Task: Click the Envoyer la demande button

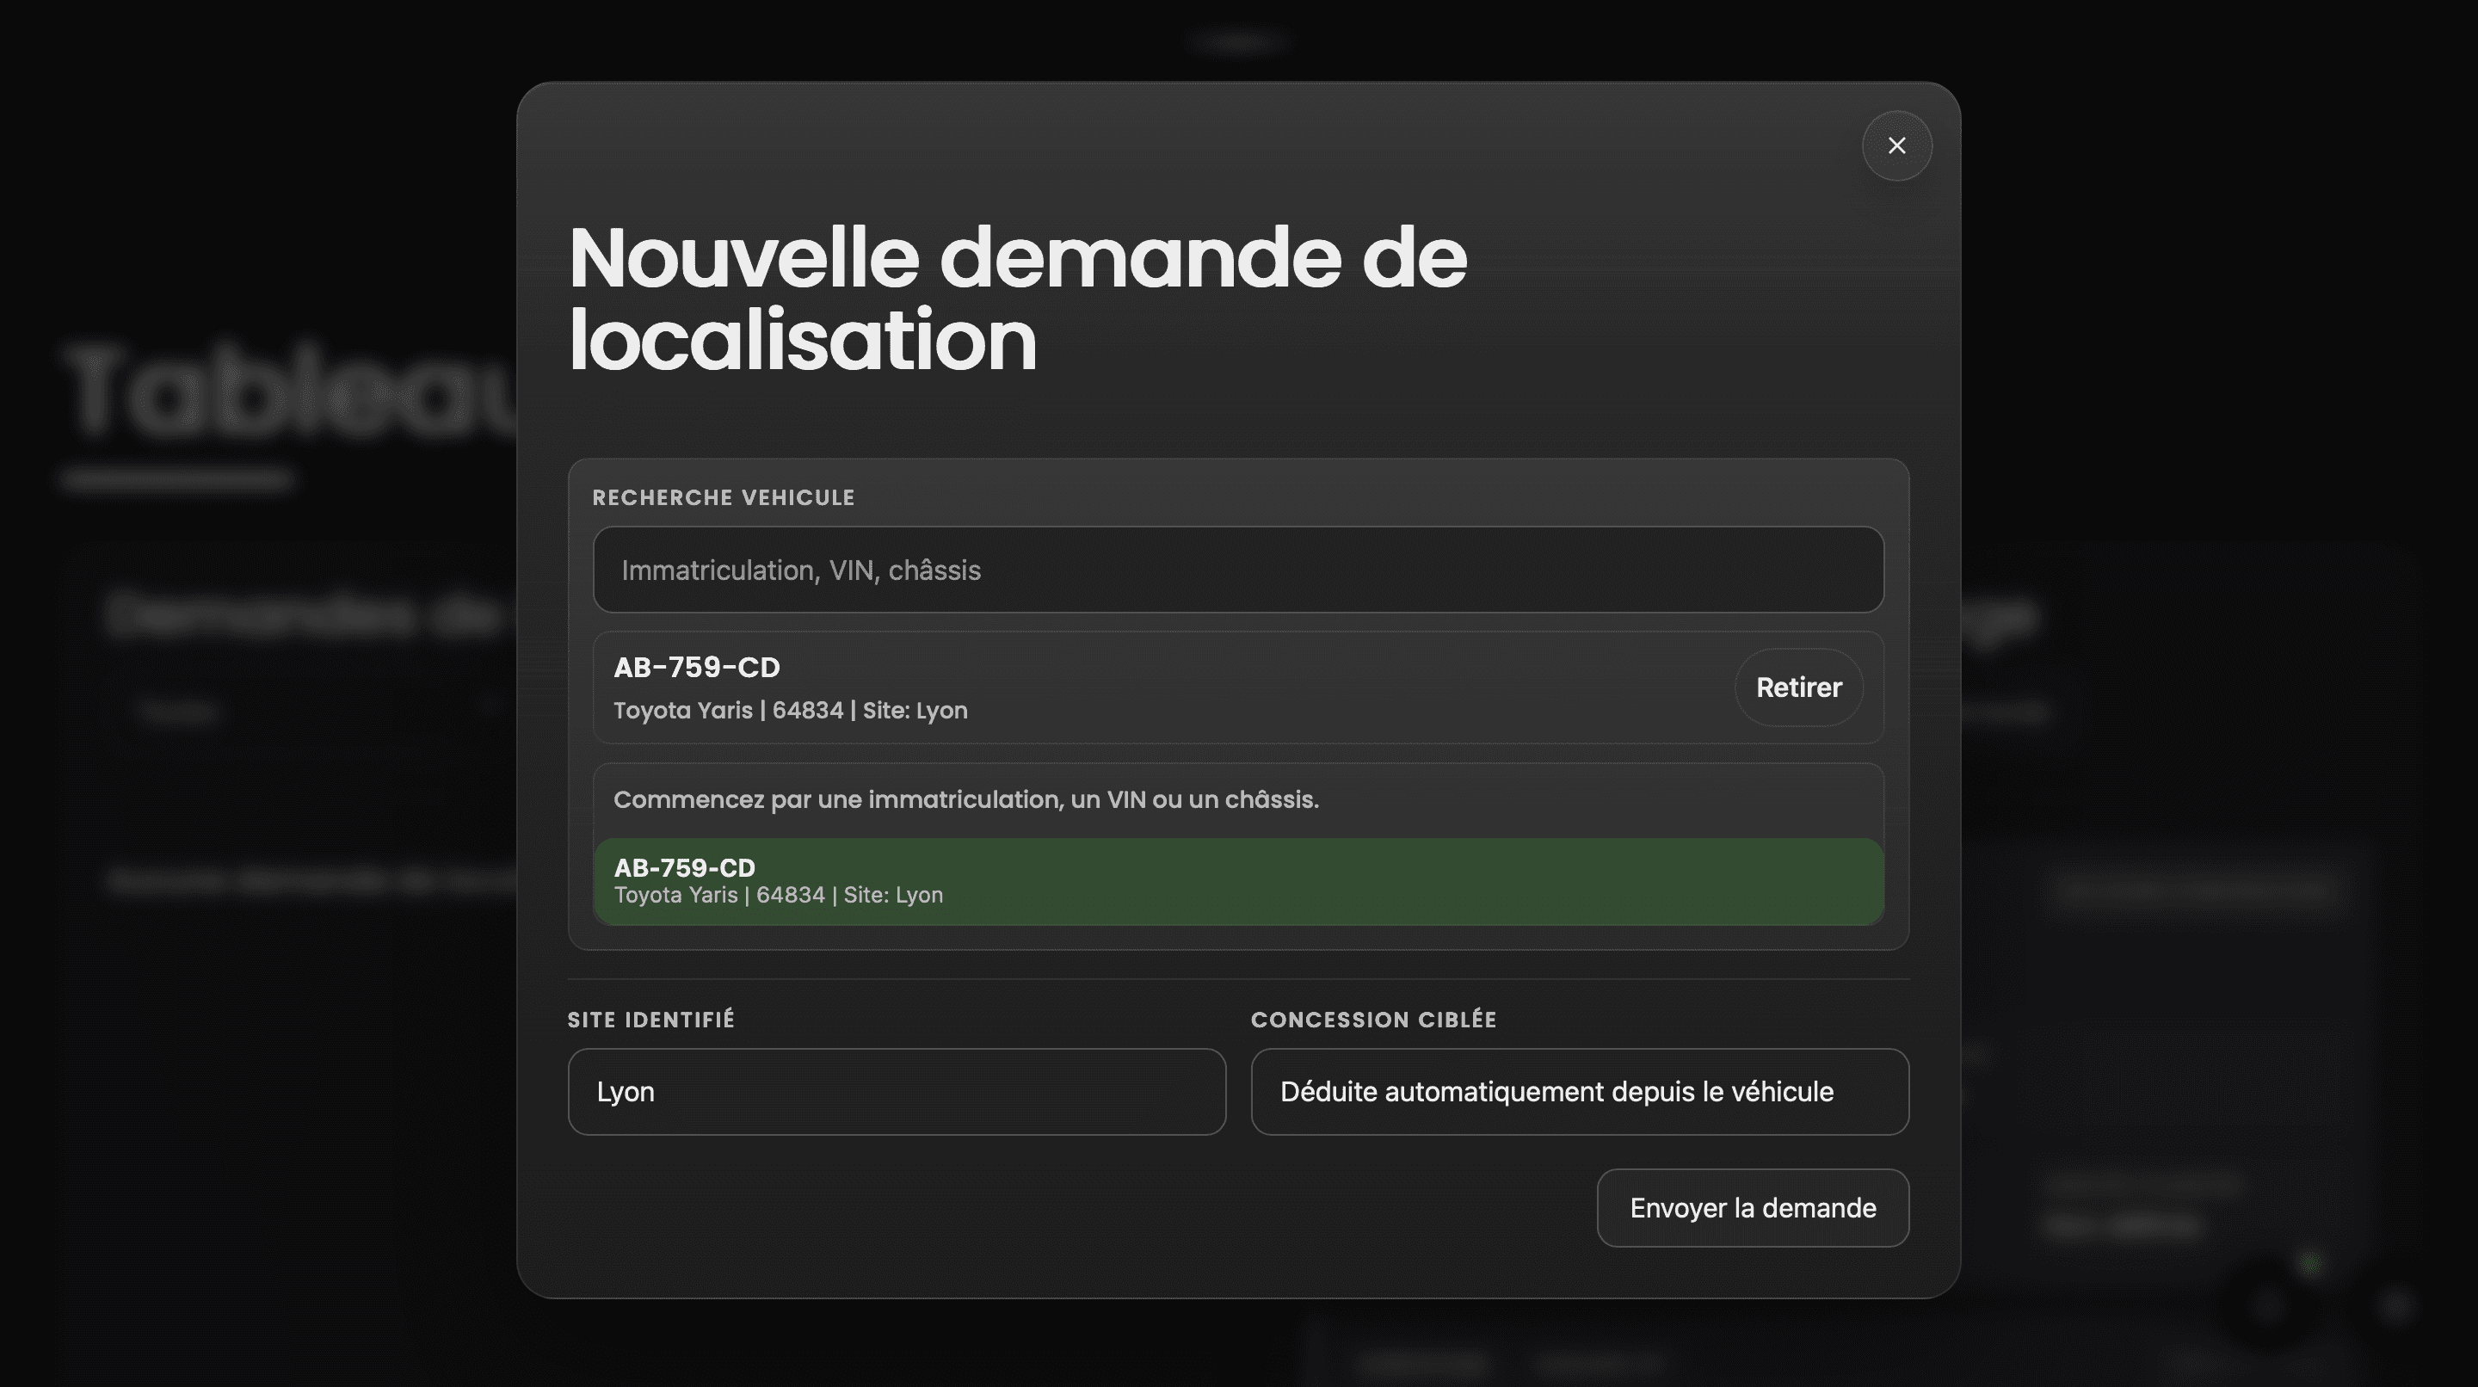Action: pyautogui.click(x=1752, y=1207)
